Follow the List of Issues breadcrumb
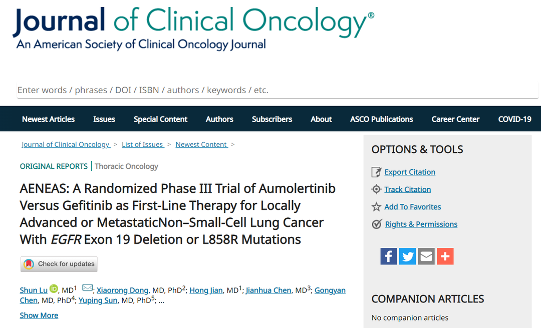541x328 pixels. [x=142, y=144]
